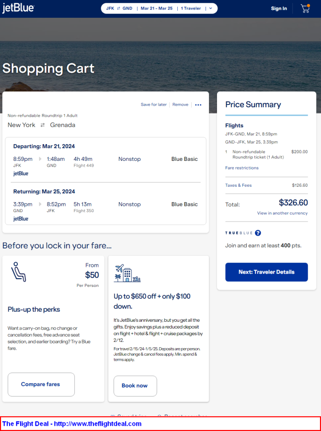Viewport: 321px width, 431px height.
Task: Click the Book now button
Action: (x=135, y=386)
